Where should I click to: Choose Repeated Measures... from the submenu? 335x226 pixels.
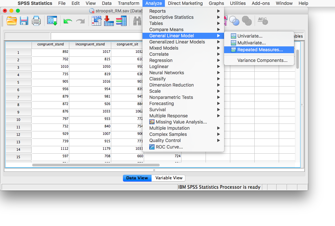click(x=259, y=50)
